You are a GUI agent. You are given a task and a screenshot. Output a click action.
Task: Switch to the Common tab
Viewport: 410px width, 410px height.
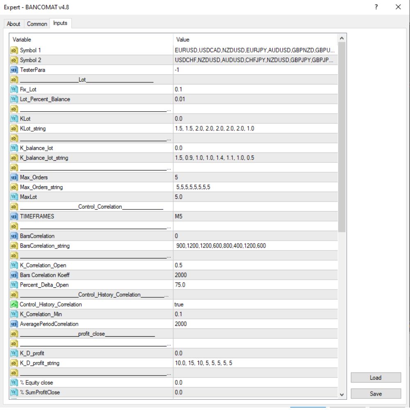37,24
